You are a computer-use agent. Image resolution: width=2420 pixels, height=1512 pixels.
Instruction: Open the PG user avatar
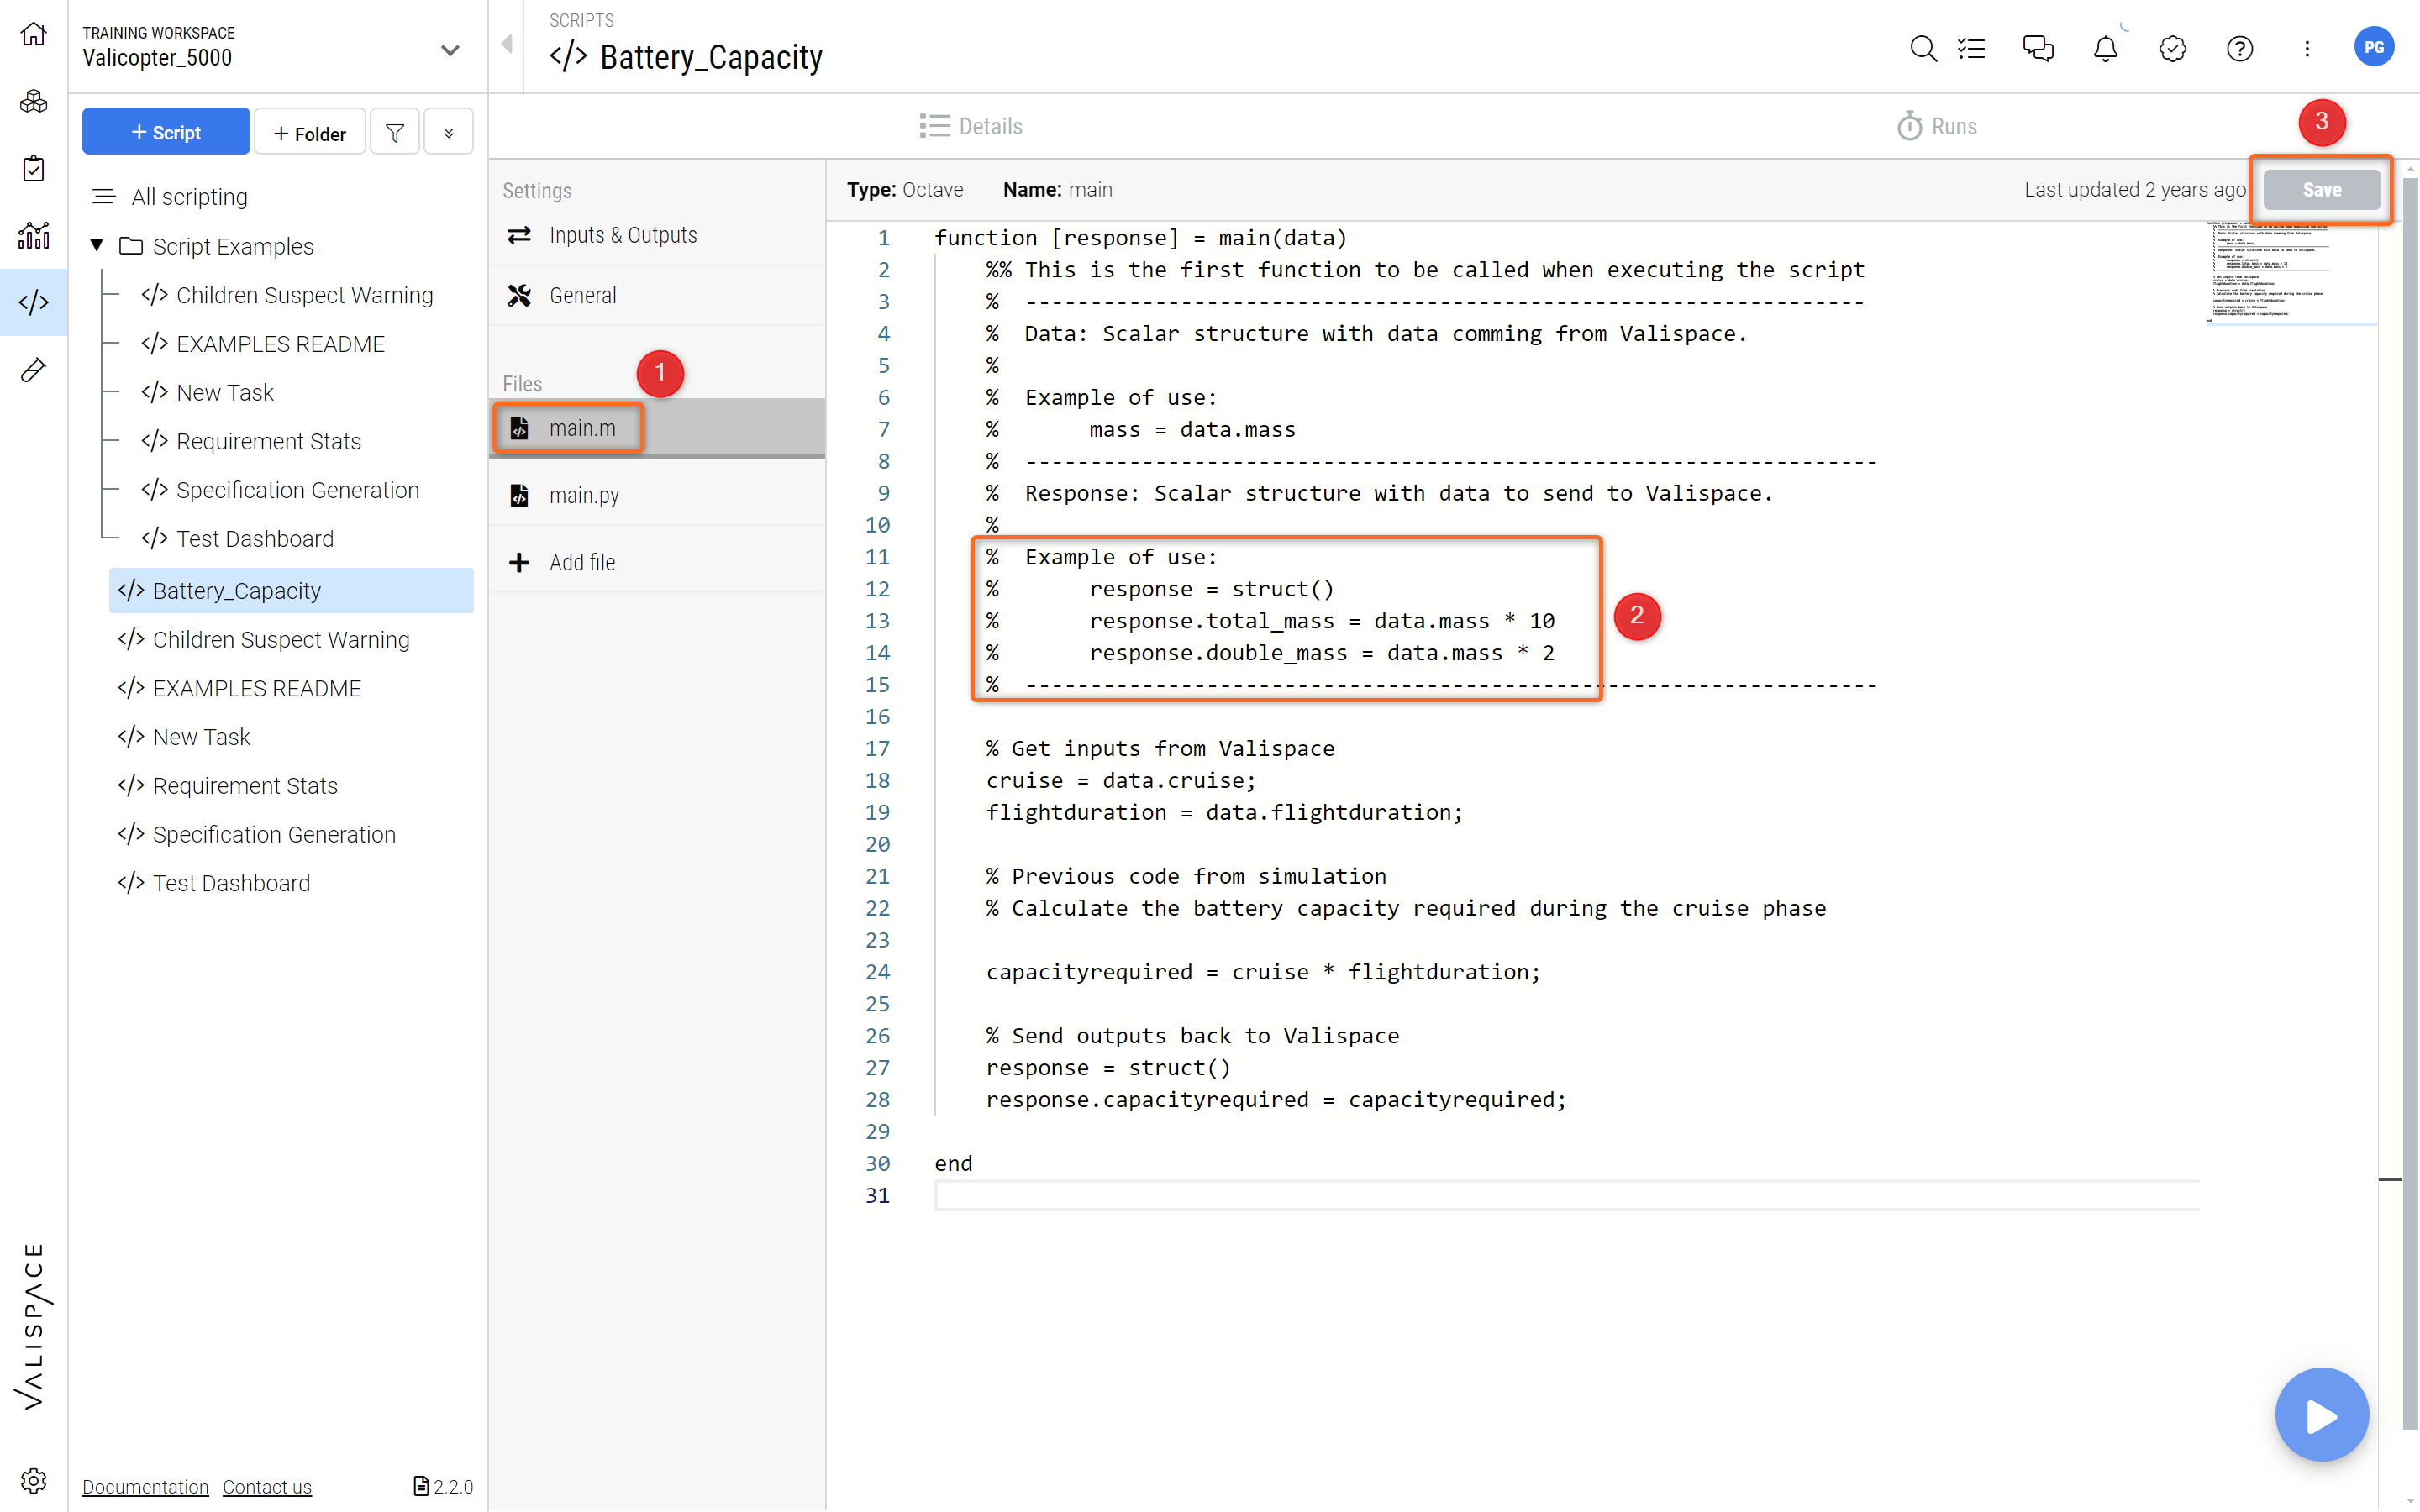pyautogui.click(x=2373, y=47)
